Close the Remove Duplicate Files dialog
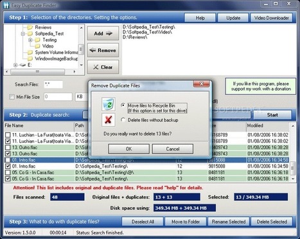 pyautogui.click(x=201, y=84)
